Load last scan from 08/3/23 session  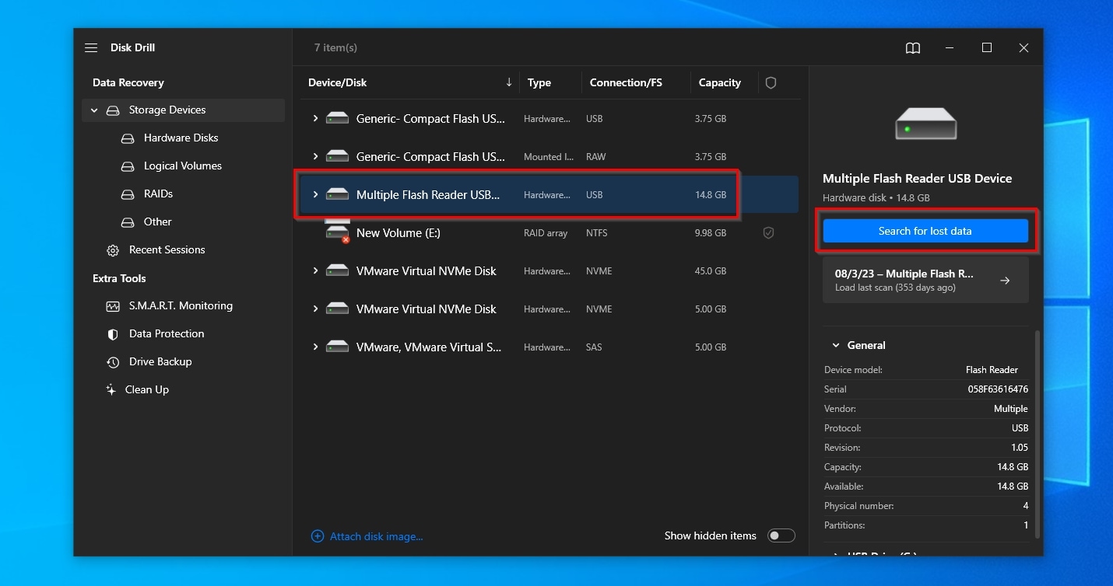coord(925,281)
